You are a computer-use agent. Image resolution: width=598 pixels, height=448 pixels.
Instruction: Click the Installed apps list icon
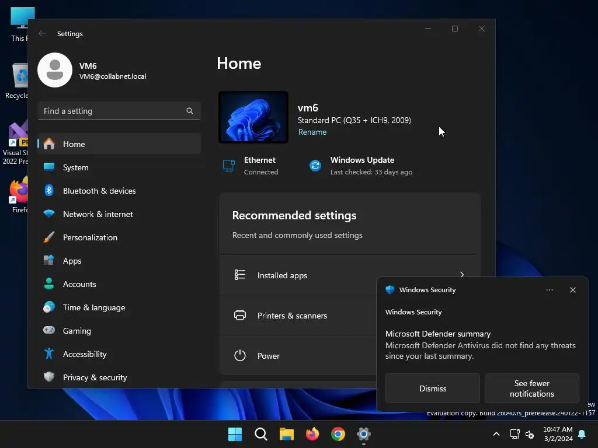(240, 275)
